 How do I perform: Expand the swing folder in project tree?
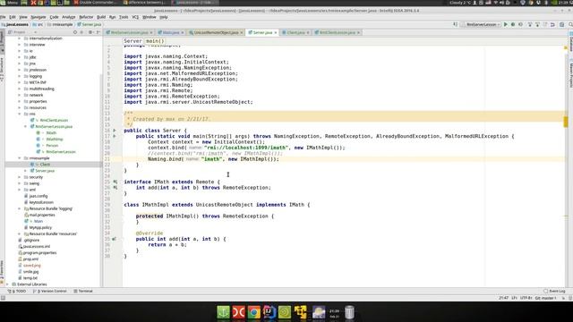click(20, 183)
